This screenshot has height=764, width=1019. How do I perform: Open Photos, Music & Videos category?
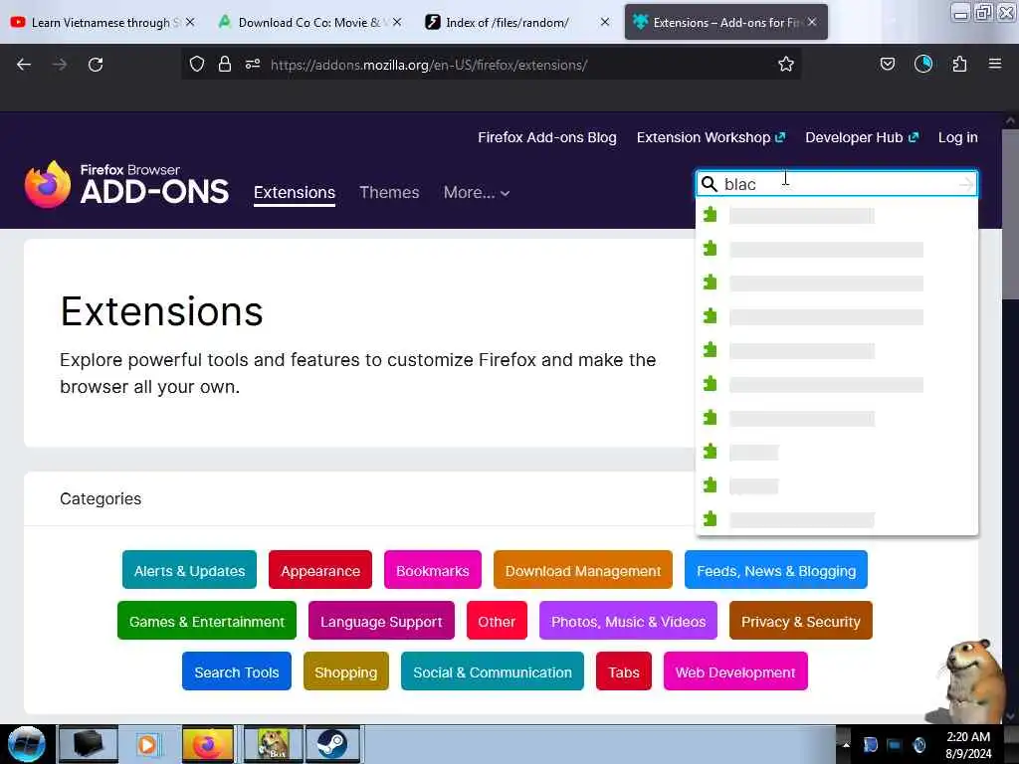(628, 621)
